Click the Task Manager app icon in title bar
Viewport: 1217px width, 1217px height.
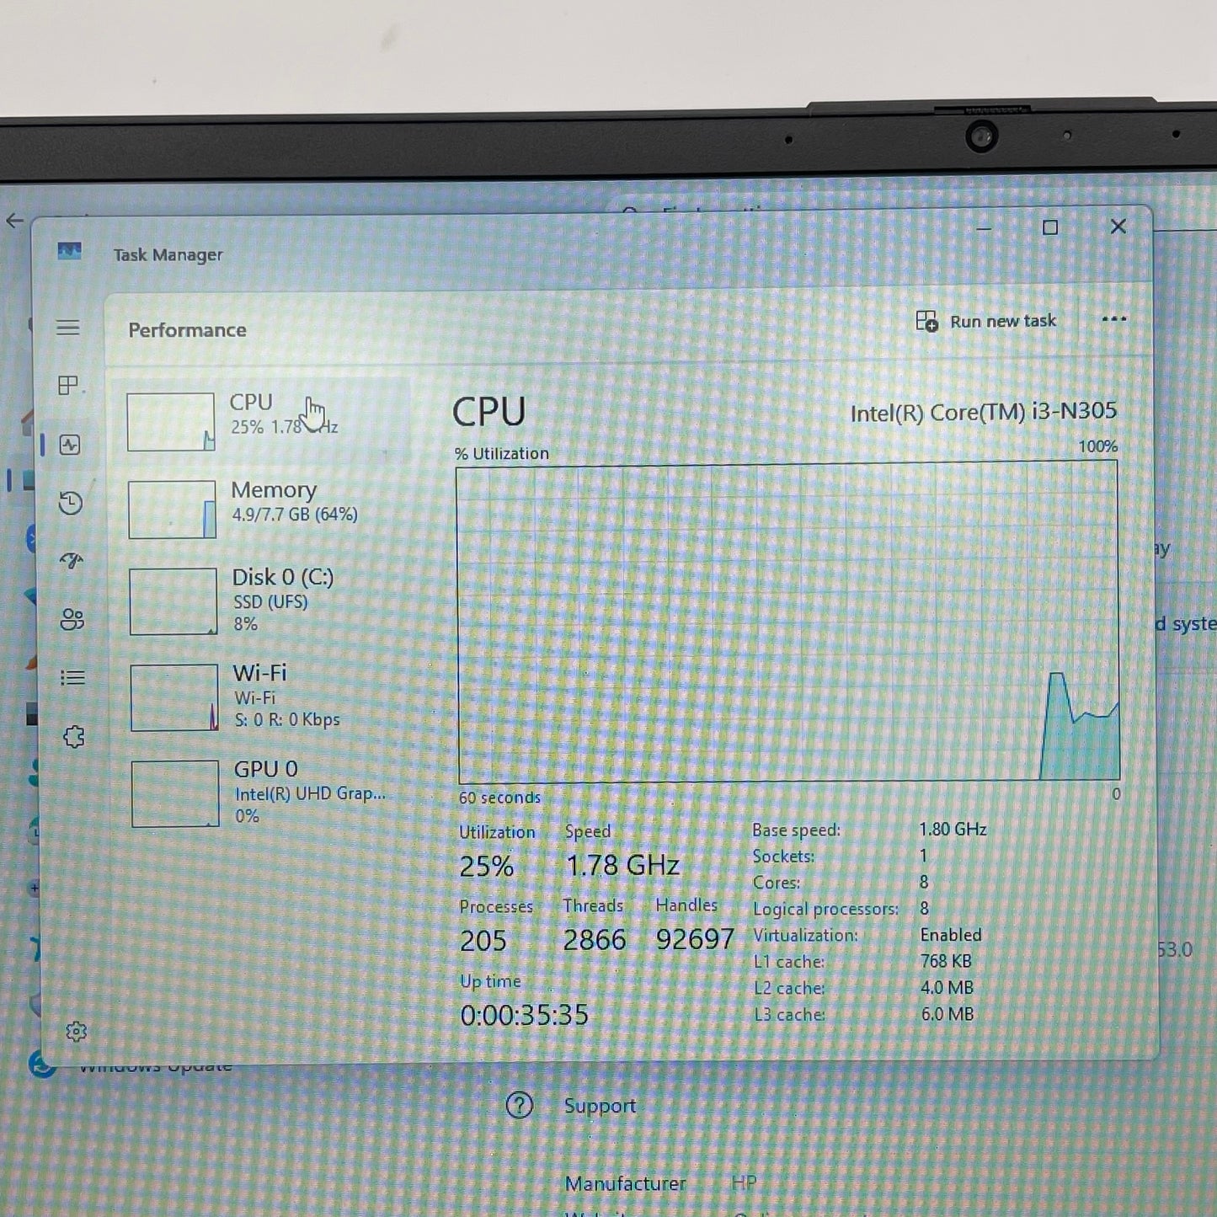click(70, 251)
